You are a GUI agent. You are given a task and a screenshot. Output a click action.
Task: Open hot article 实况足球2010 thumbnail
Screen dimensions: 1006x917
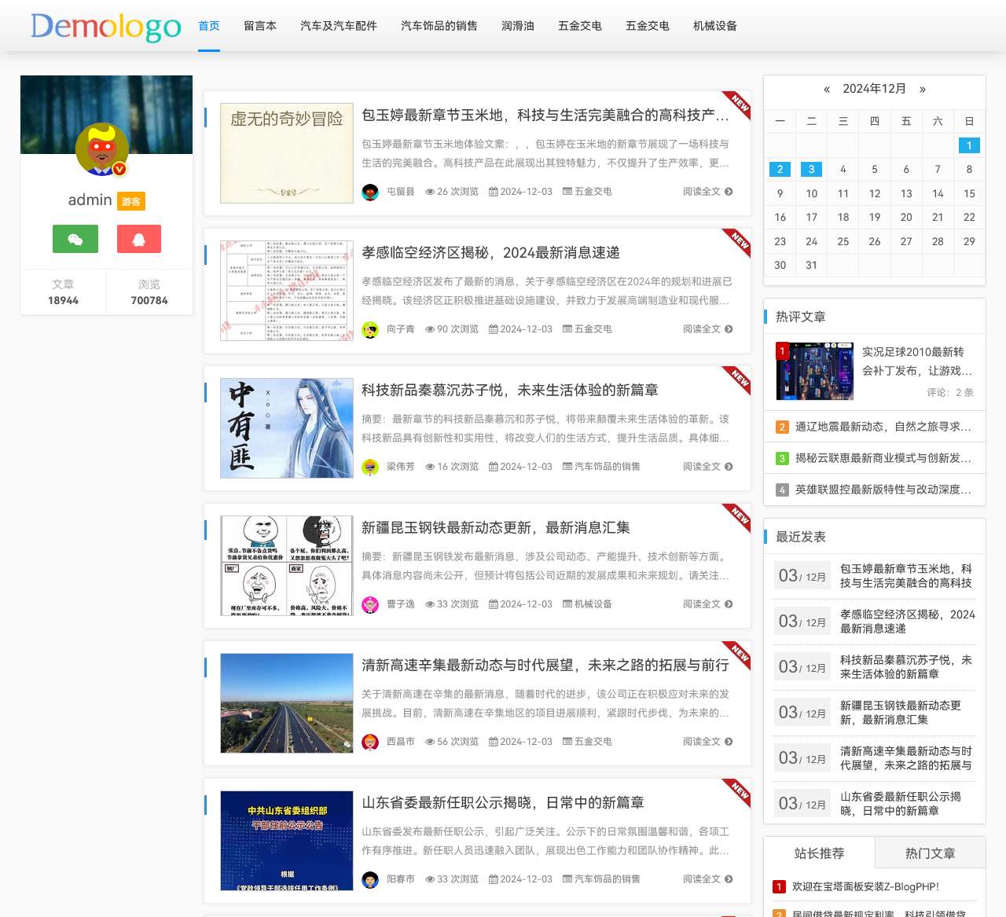pyautogui.click(x=814, y=372)
